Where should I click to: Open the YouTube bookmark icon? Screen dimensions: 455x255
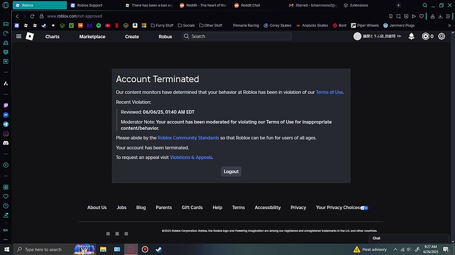pos(107,26)
